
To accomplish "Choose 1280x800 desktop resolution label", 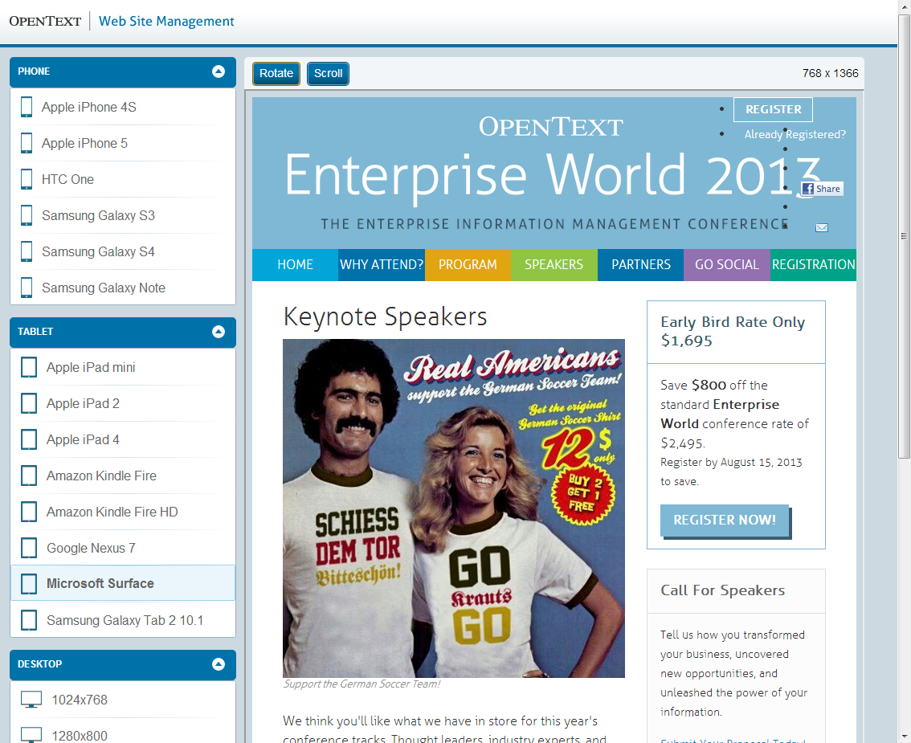I will click(x=80, y=736).
